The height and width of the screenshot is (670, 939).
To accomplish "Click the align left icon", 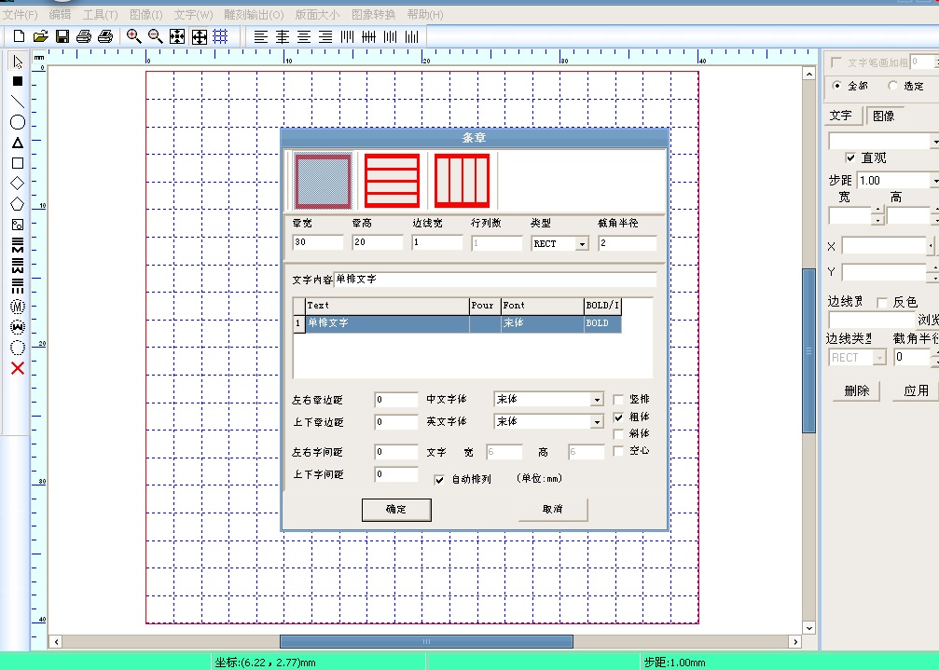I will click(260, 37).
